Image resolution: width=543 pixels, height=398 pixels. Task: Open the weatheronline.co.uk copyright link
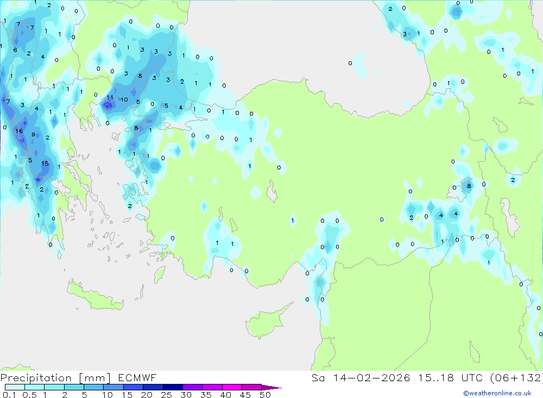coord(497,393)
